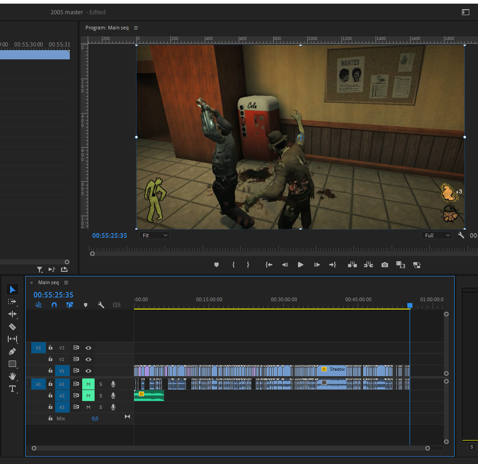
Task: Add marker in timeline header
Action: [x=86, y=305]
